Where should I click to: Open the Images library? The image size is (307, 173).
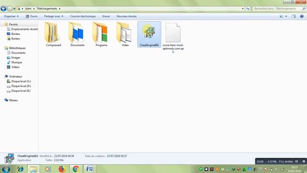tap(16, 58)
